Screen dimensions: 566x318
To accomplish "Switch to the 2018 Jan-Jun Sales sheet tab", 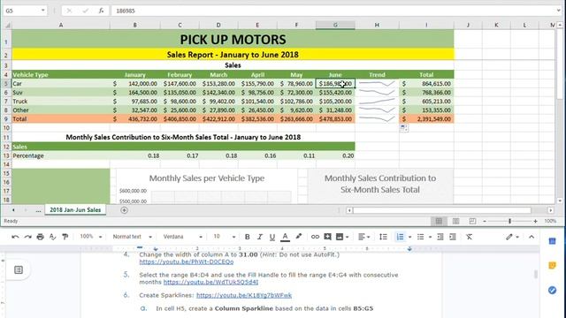I will pos(75,210).
